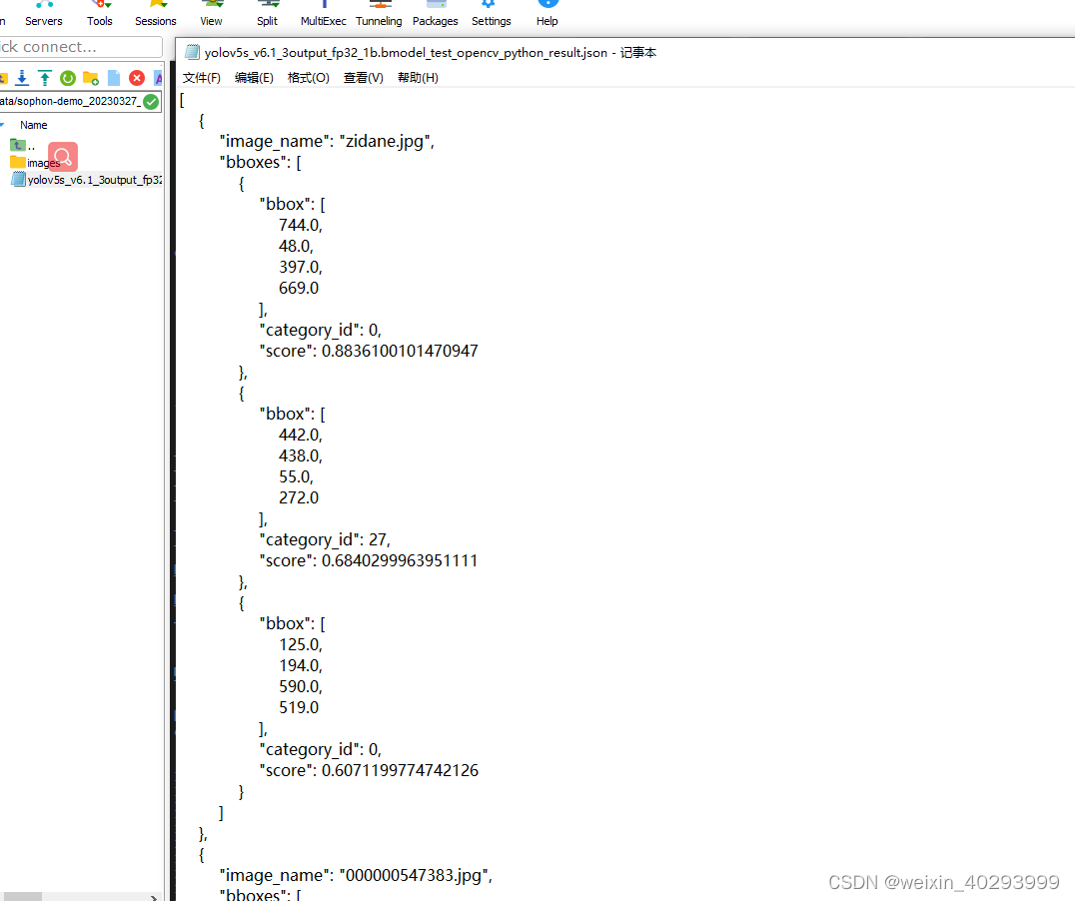Open the Tools toolbar button
The width and height of the screenshot is (1075, 901).
coord(100,14)
